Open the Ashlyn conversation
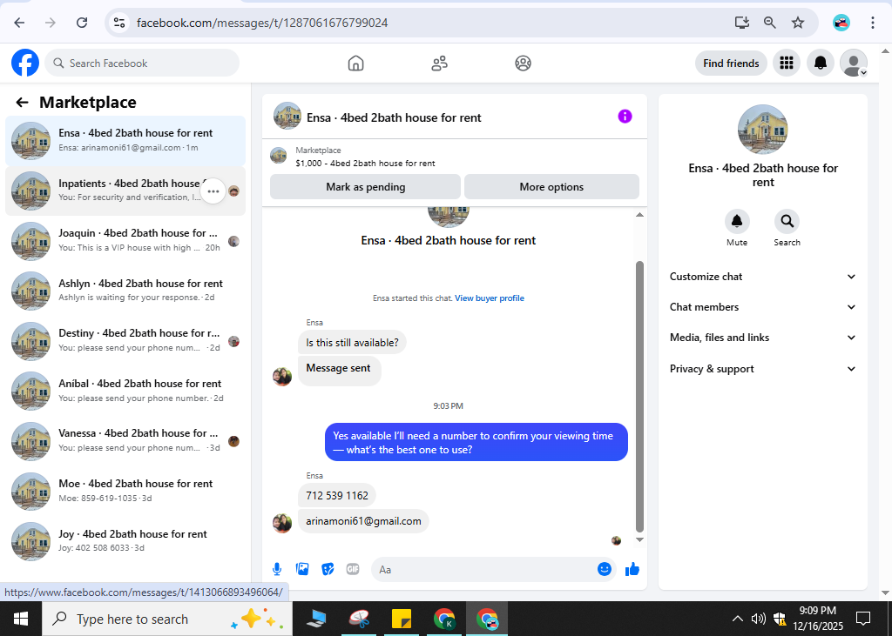 pyautogui.click(x=125, y=291)
